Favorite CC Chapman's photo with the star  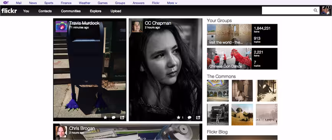pyautogui.click(x=179, y=117)
